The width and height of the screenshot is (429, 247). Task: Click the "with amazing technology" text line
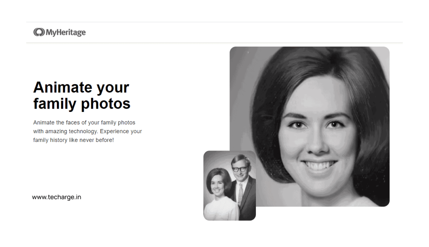pos(87,131)
